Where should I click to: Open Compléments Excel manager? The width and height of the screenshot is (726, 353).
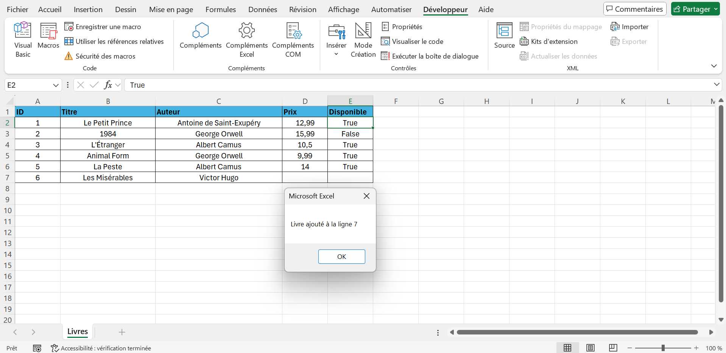pos(247,40)
